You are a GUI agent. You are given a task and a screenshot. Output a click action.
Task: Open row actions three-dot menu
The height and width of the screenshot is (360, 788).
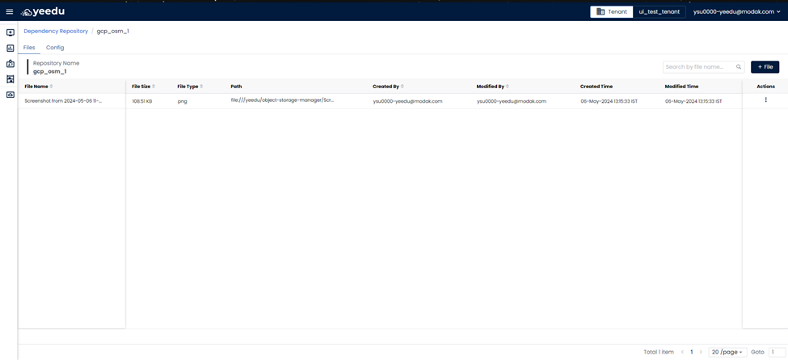(765, 100)
